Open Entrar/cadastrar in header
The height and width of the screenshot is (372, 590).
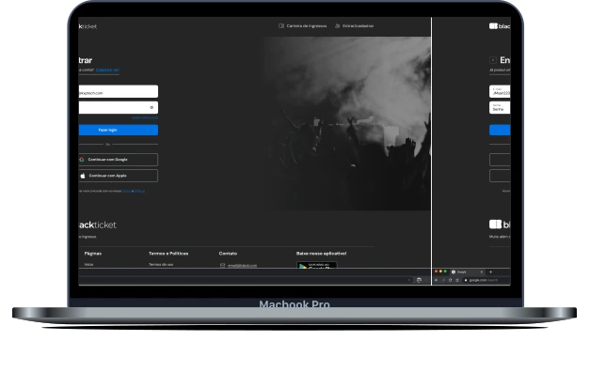tap(359, 26)
